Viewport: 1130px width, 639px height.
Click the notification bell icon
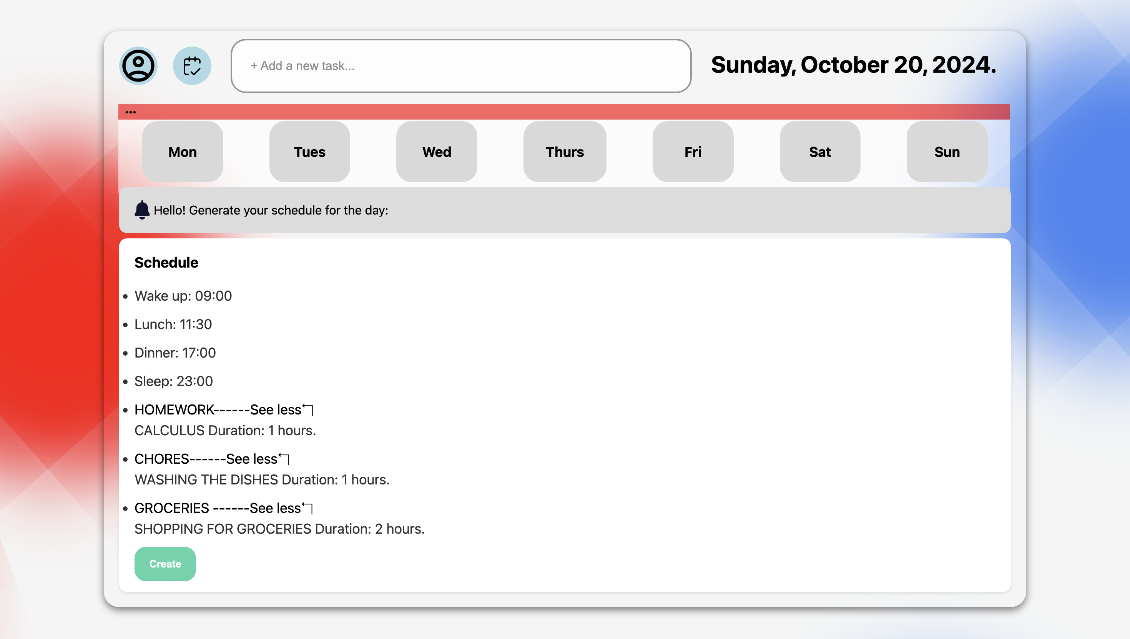[x=142, y=210]
